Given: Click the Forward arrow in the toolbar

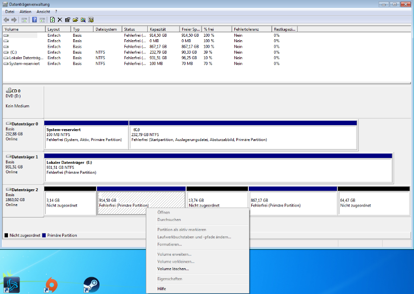Looking at the screenshot, I should (14, 20).
